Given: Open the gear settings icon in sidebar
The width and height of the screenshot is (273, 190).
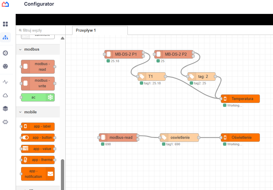Looking at the screenshot, I should click(x=5, y=53).
